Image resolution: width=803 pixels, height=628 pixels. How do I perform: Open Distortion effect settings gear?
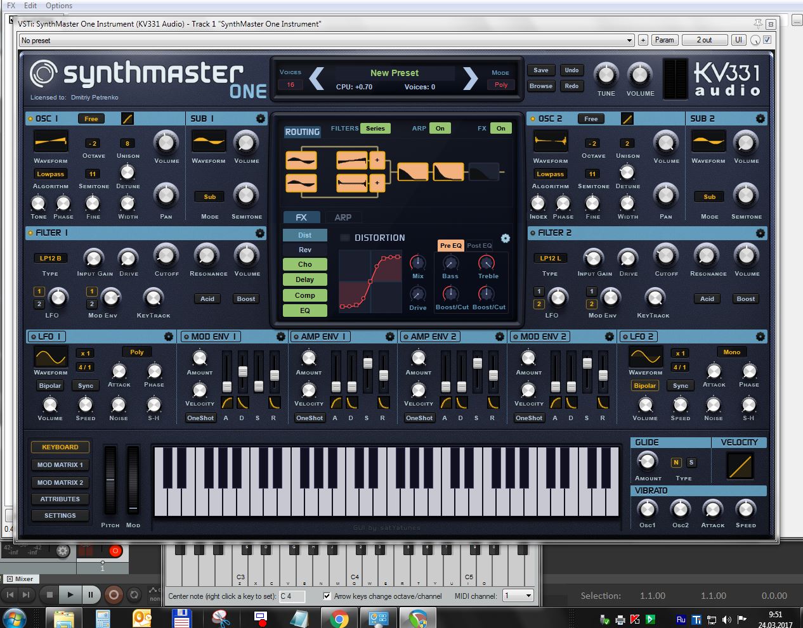pyautogui.click(x=505, y=238)
